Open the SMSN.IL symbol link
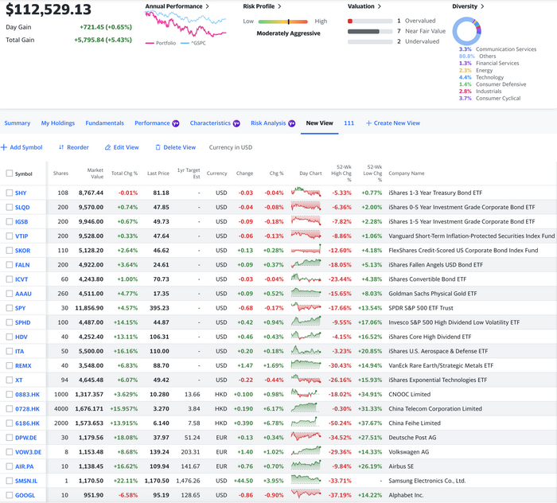This screenshot has width=557, height=503. (x=26, y=481)
